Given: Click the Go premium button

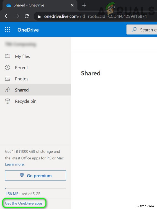Looking at the screenshot, I should [x=35, y=176].
